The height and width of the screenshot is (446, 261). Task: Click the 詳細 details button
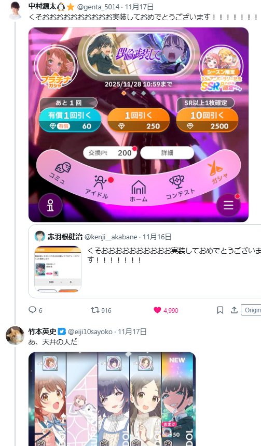click(167, 153)
